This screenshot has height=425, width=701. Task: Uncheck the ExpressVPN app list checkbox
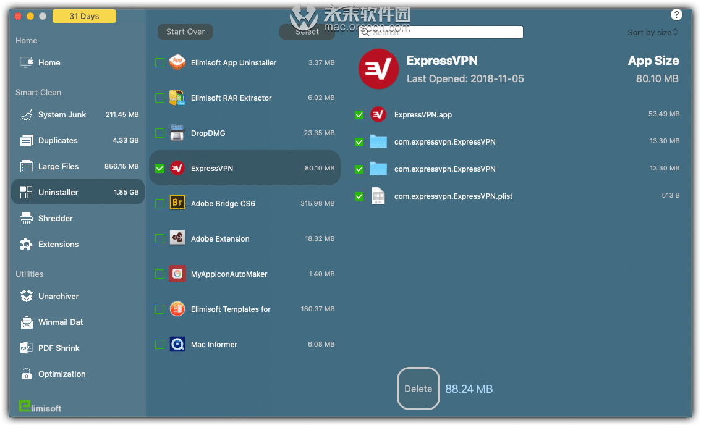[159, 169]
